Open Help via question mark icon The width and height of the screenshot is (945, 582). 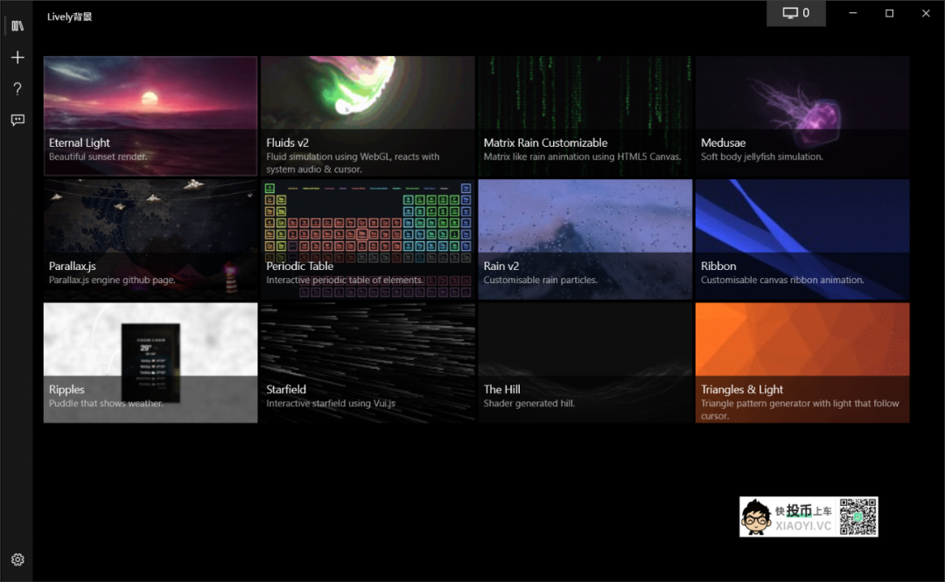click(x=17, y=89)
